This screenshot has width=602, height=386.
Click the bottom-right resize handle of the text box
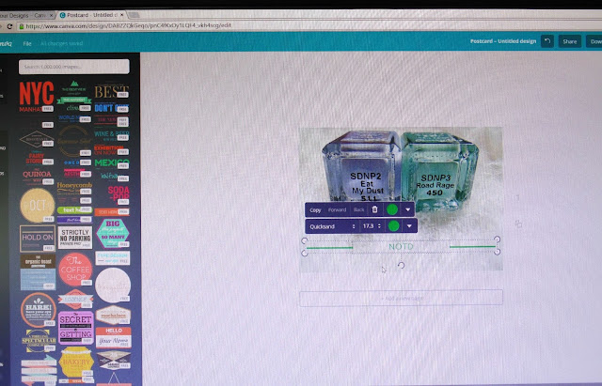coord(498,252)
